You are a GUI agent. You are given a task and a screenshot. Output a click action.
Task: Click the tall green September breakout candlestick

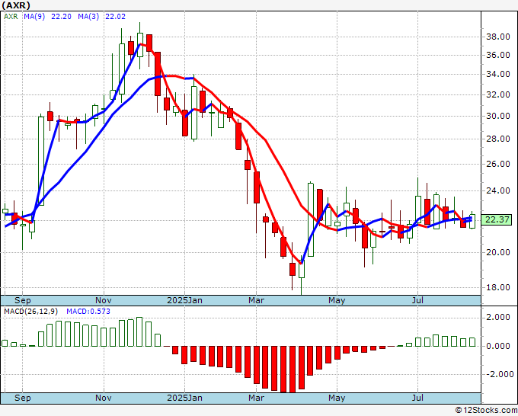(x=41, y=161)
